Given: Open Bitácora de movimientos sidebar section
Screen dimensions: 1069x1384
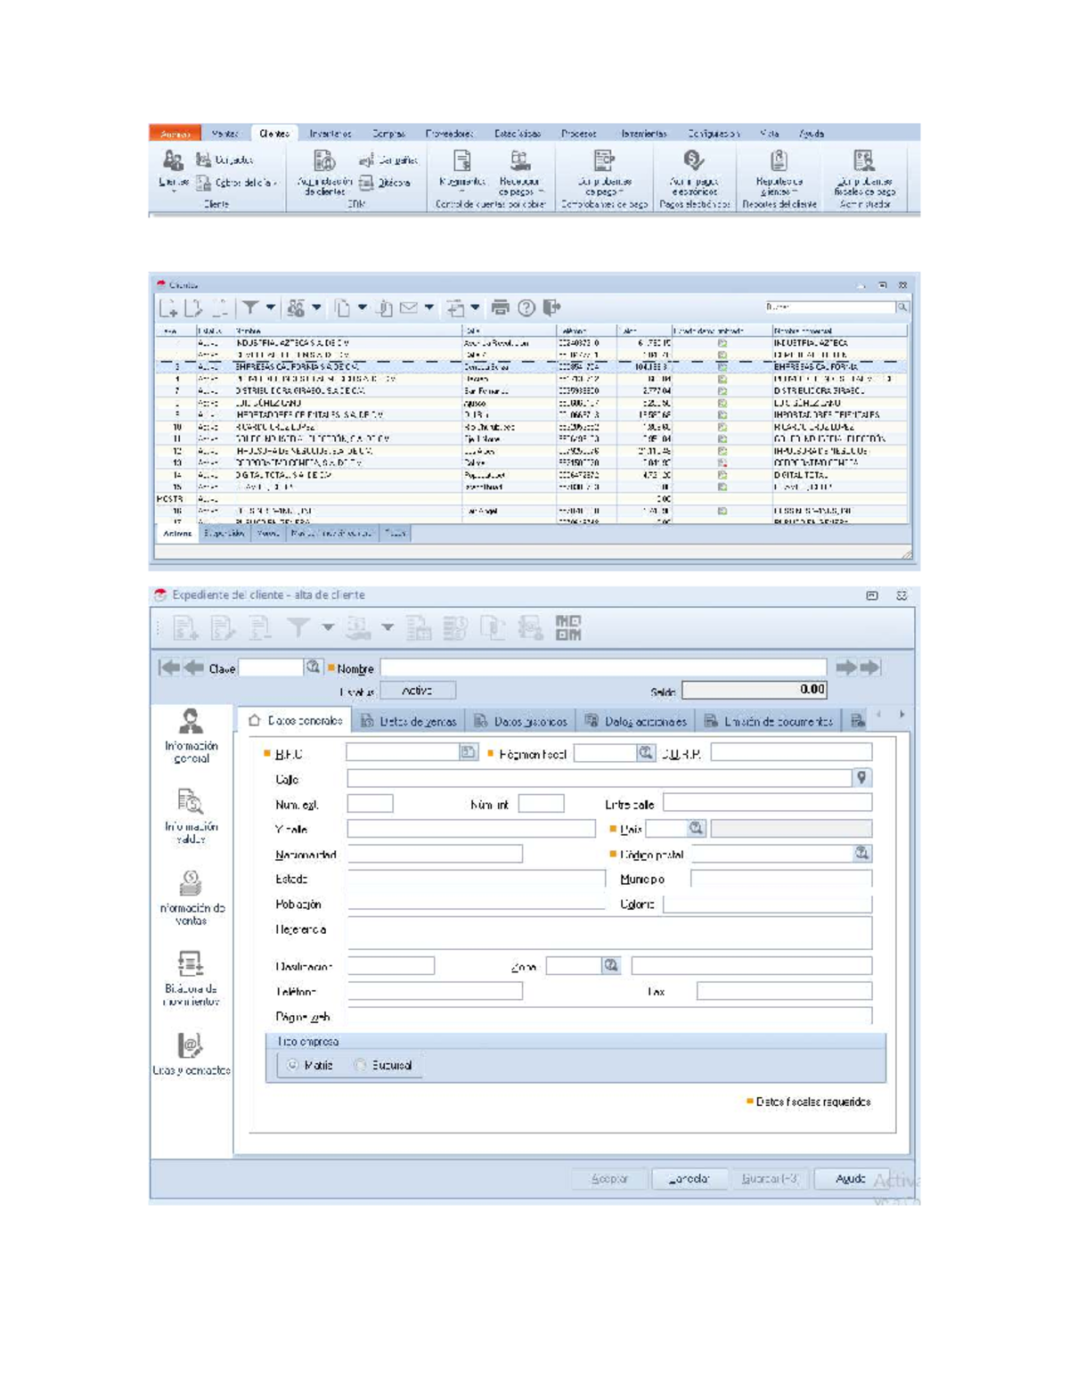Looking at the screenshot, I should click(191, 978).
